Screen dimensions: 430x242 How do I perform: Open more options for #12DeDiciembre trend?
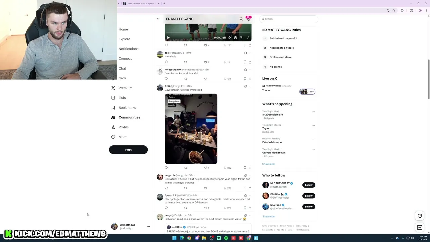click(314, 112)
